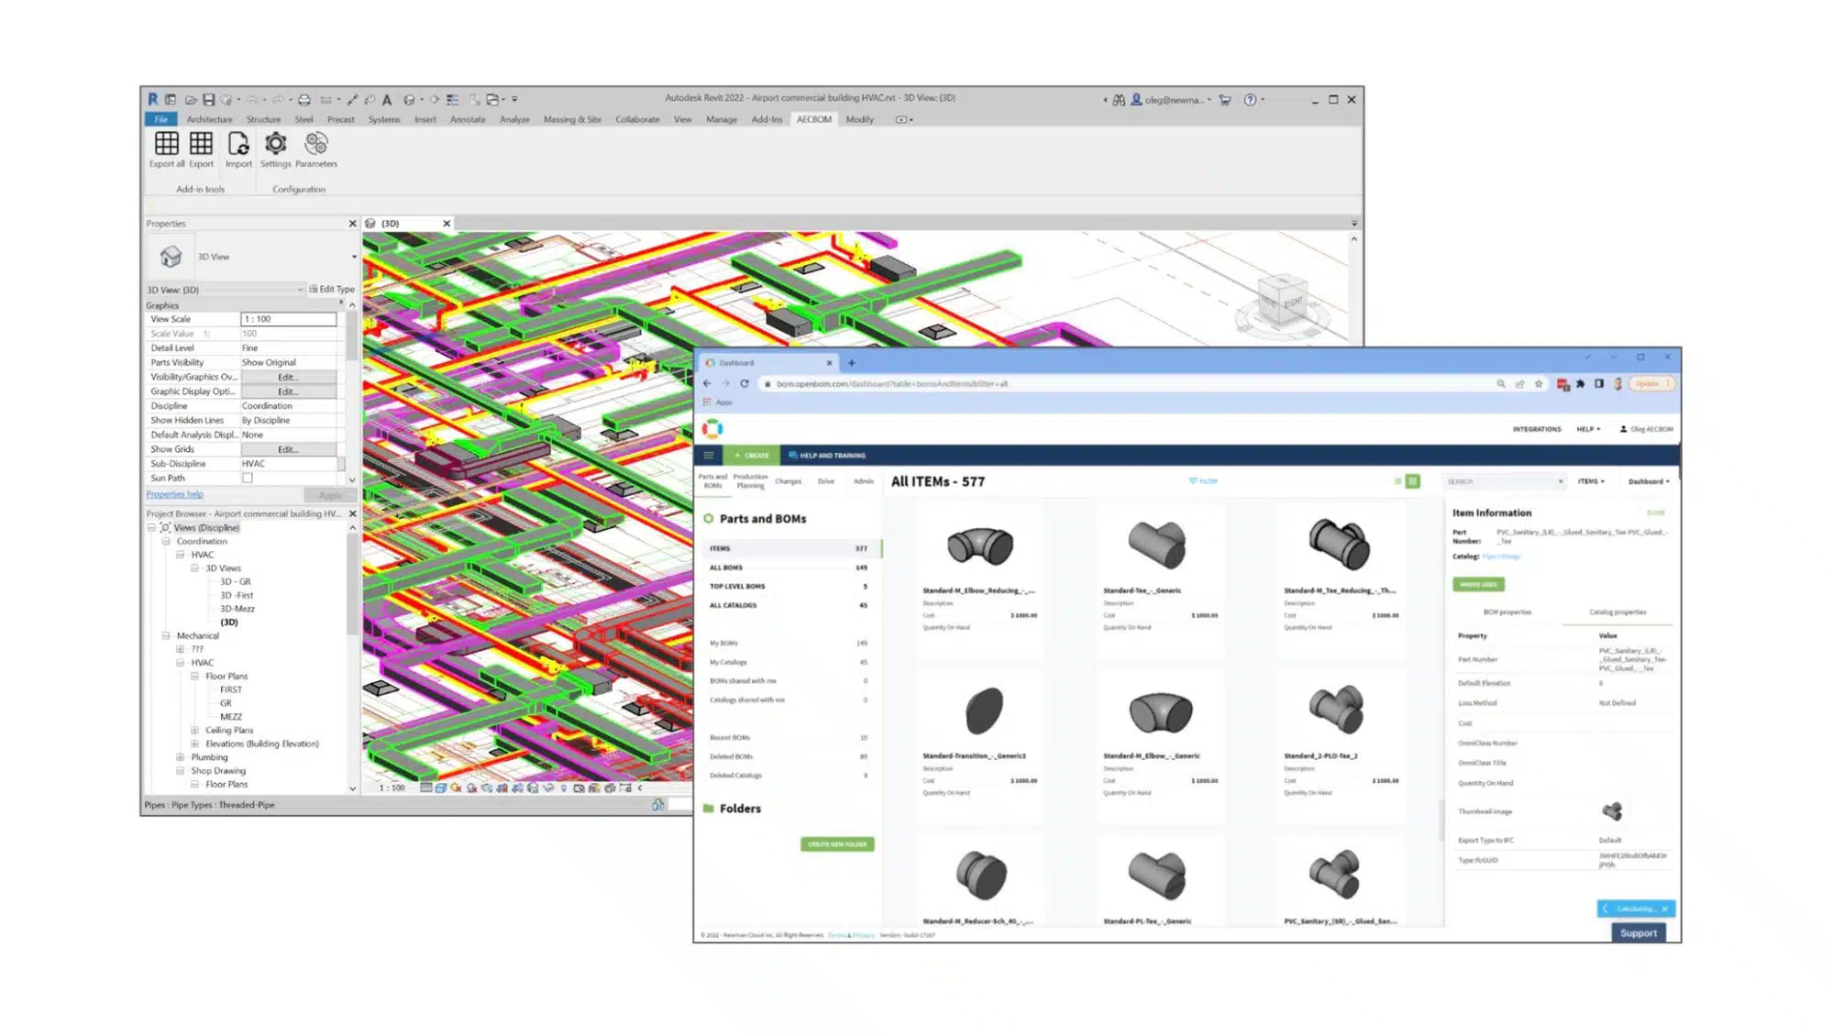
Task: Click the ViewCube in the Revit 3D view
Action: (x=1281, y=301)
